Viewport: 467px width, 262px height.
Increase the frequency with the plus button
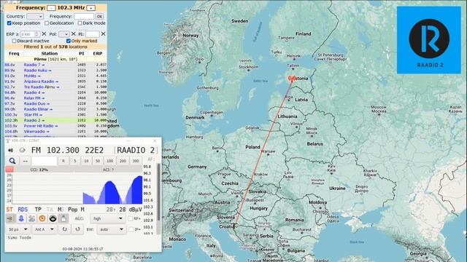90,8
